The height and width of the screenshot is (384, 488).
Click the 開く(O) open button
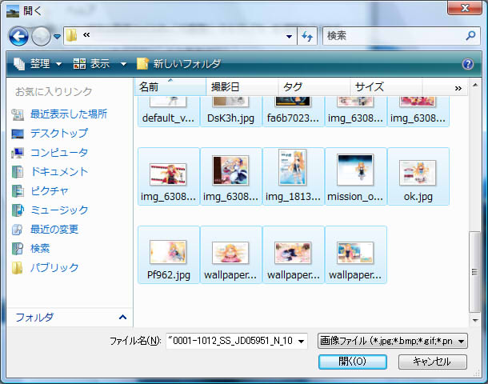pos(352,362)
